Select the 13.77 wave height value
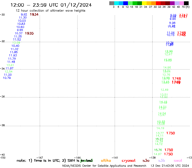This screenshot has height=168, width=192. pos(160,133)
